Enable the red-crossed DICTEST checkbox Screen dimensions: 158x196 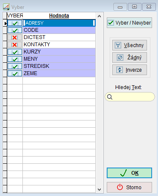tap(15, 37)
